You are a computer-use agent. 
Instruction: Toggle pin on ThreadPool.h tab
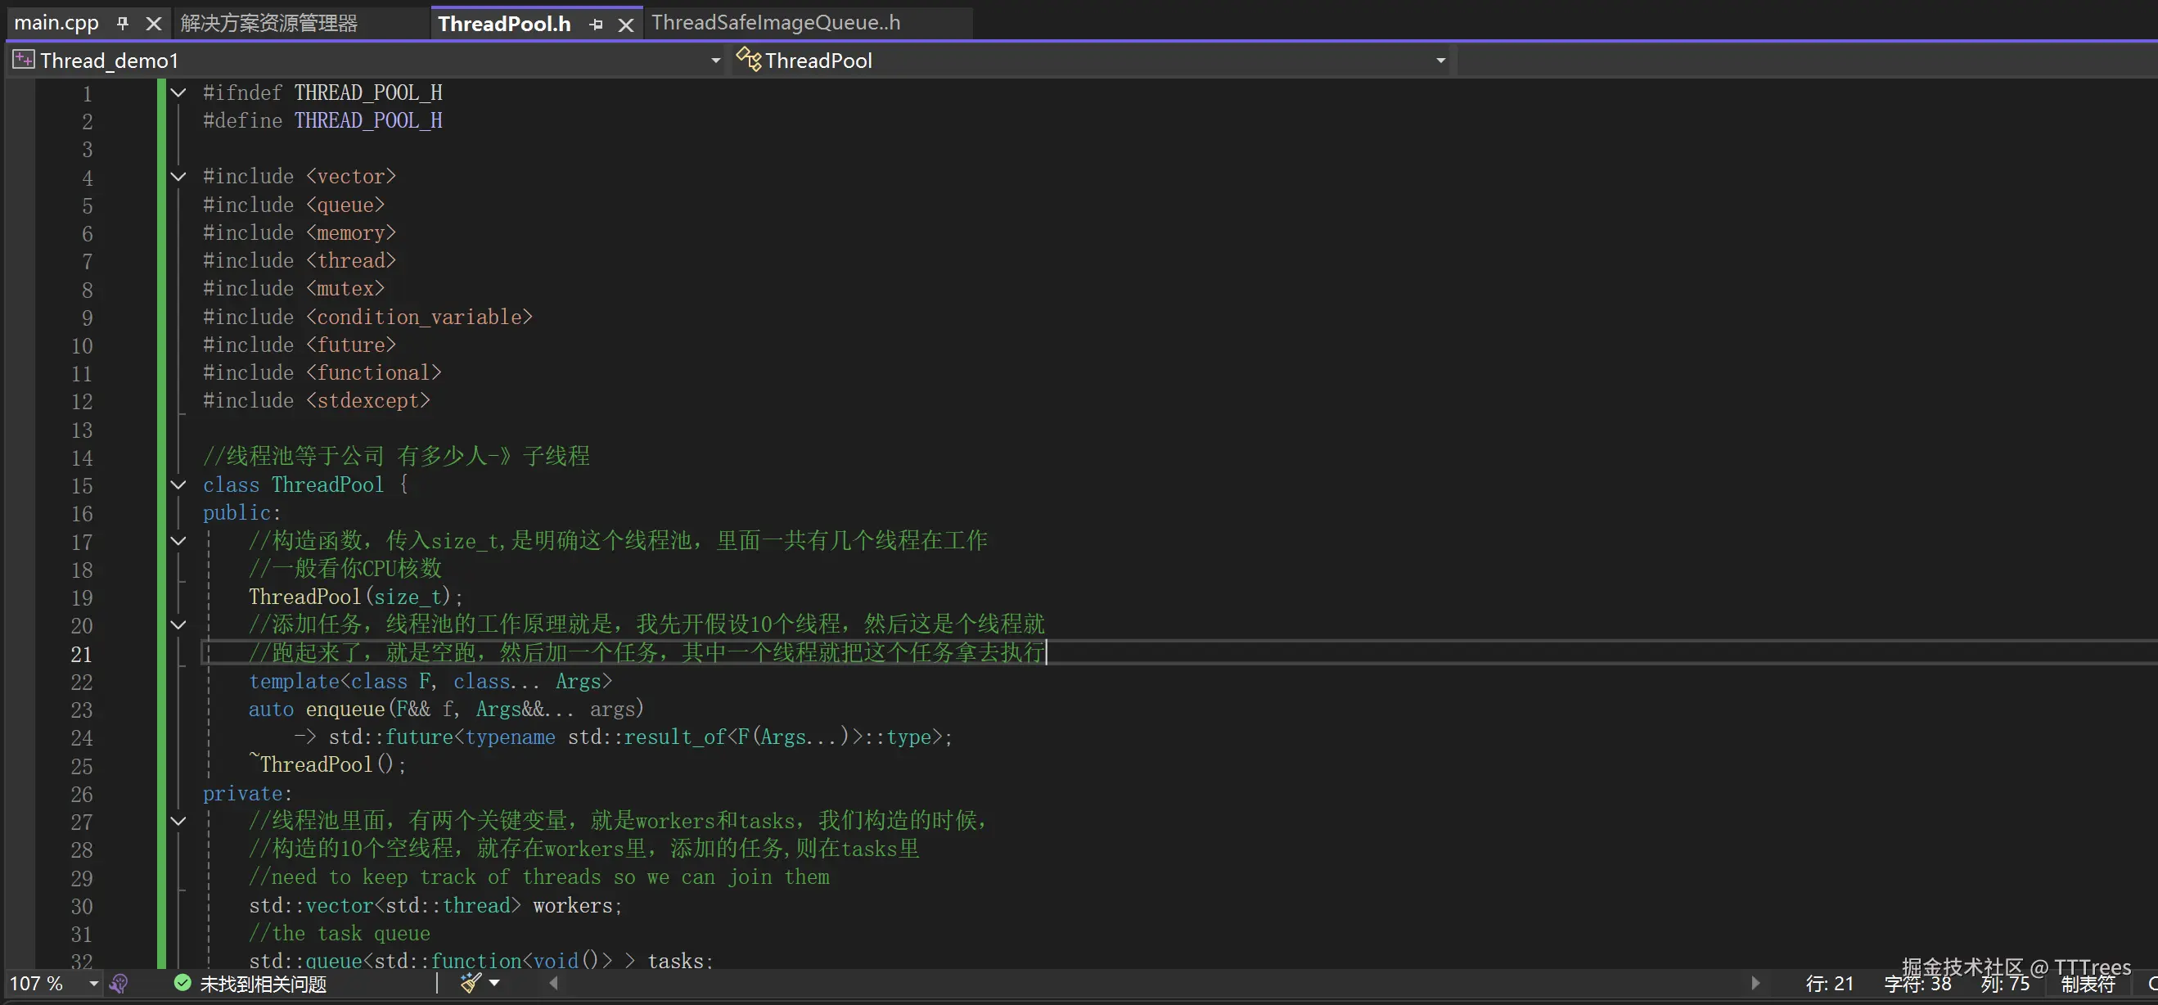pyautogui.click(x=596, y=25)
